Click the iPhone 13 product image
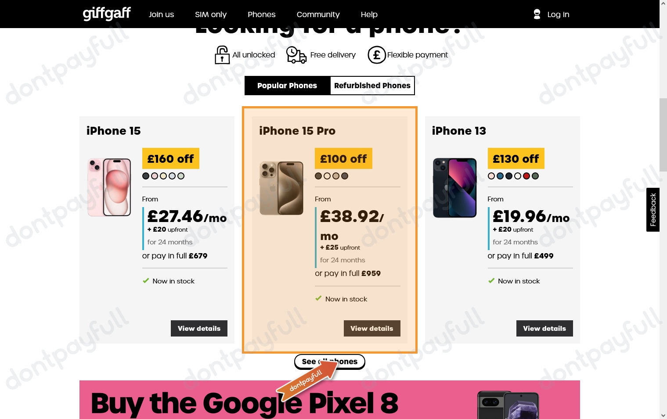The image size is (667, 419). tap(454, 188)
